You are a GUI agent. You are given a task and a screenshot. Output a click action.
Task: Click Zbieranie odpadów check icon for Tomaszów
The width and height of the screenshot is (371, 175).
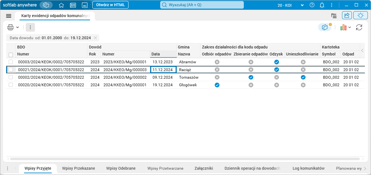(251, 77)
